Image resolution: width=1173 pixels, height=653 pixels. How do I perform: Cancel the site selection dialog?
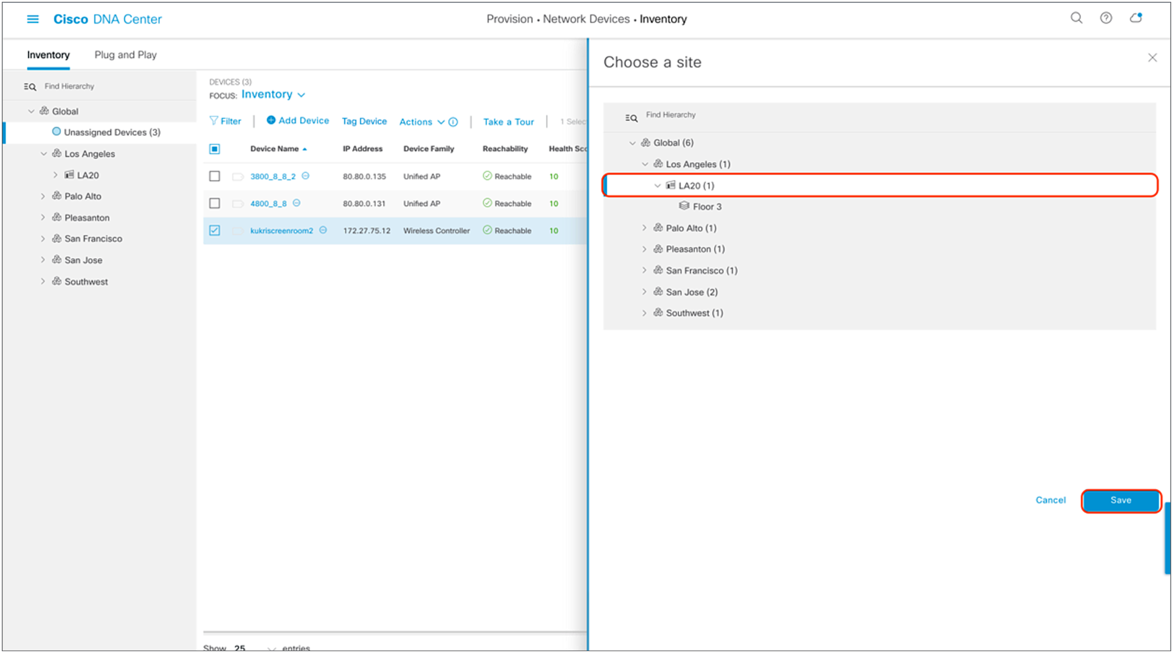click(x=1051, y=498)
